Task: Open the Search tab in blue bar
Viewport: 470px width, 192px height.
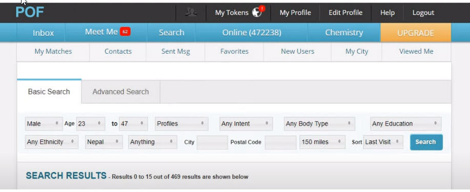Action: 172,33
